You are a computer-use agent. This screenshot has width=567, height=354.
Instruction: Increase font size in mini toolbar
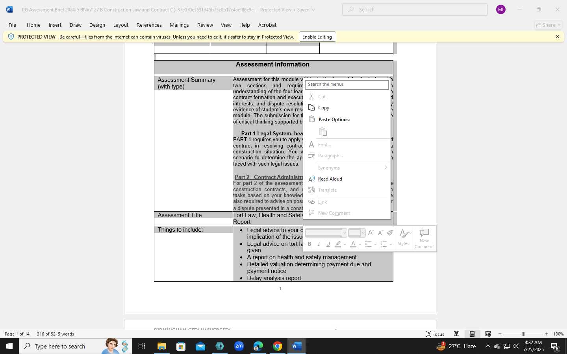(371, 232)
